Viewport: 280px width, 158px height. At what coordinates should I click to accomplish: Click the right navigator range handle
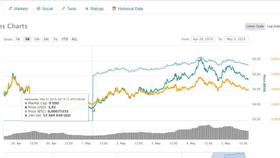click(x=245, y=157)
